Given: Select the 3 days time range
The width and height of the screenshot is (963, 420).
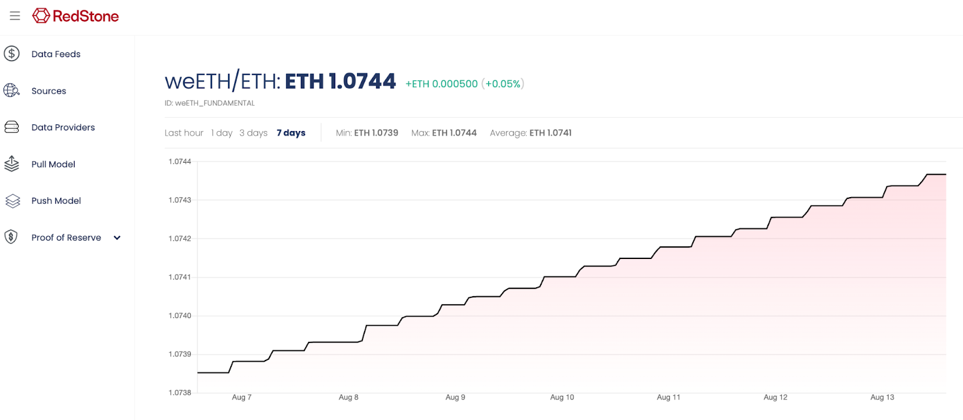Looking at the screenshot, I should [253, 133].
